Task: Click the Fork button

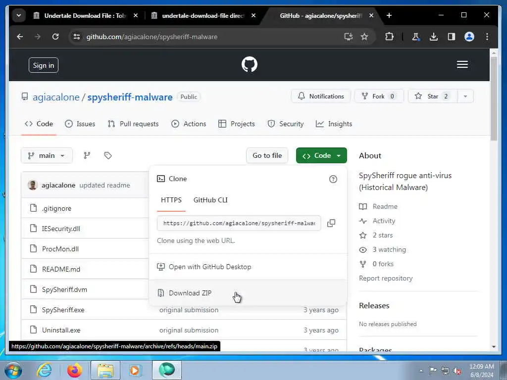Action: (x=379, y=96)
